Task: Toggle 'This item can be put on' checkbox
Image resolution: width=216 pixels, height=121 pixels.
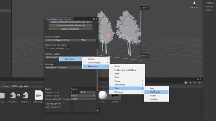Action: pyautogui.click(x=69, y=48)
